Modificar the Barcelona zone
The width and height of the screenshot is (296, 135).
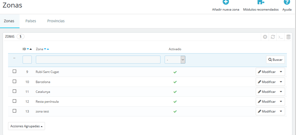pos(267,82)
